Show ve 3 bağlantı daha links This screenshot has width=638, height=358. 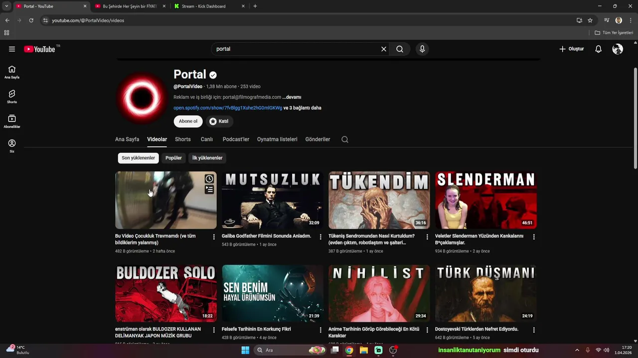click(x=303, y=108)
